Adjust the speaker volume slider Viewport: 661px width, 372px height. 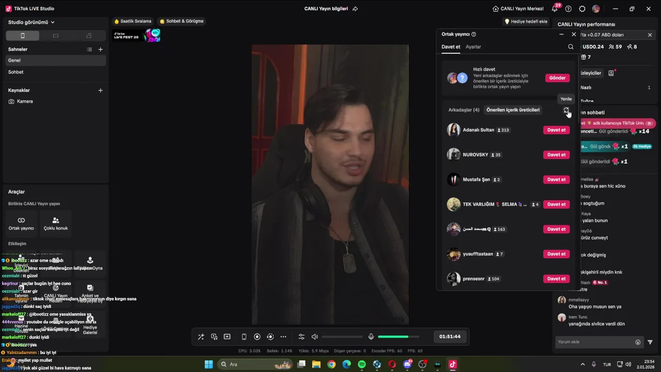[x=341, y=337]
